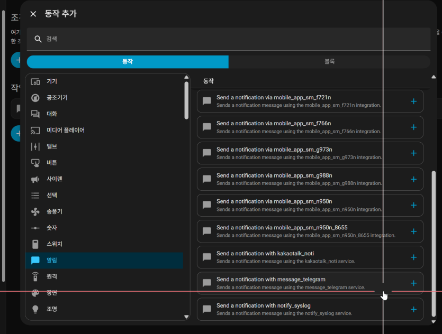Select the 원격 remote icon
442x334 pixels.
(x=35, y=276)
